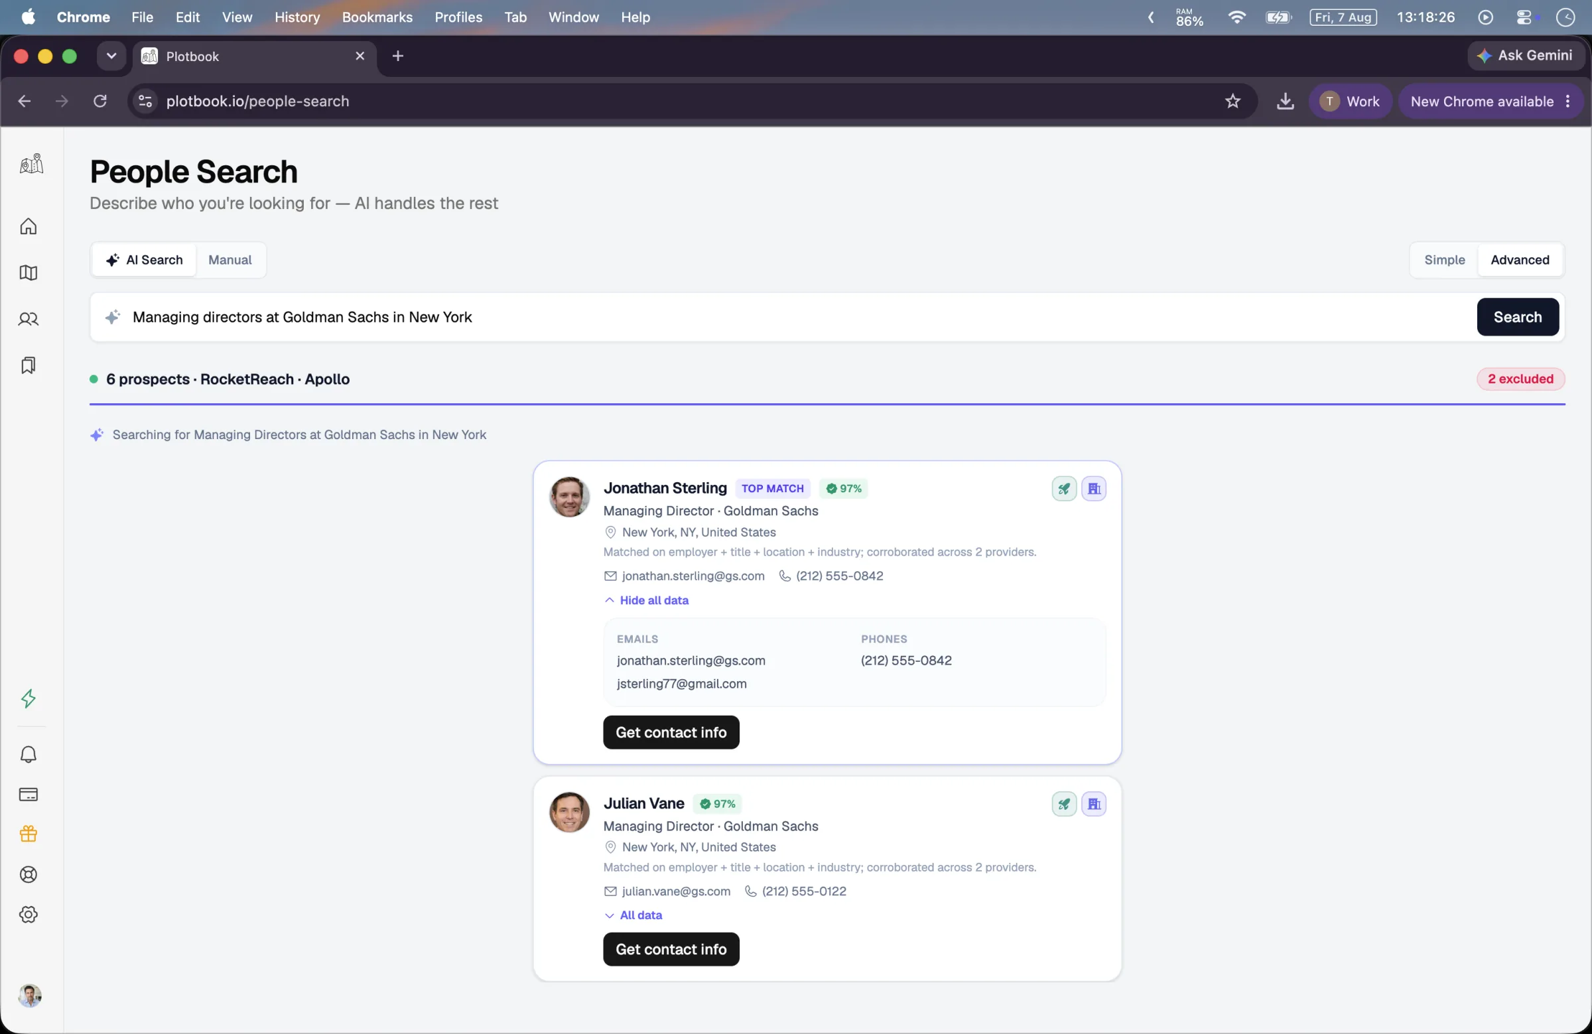The image size is (1592, 1034).
Task: Click RocketReach rocket icon on Jonathan Sterling card
Action: point(1063,489)
